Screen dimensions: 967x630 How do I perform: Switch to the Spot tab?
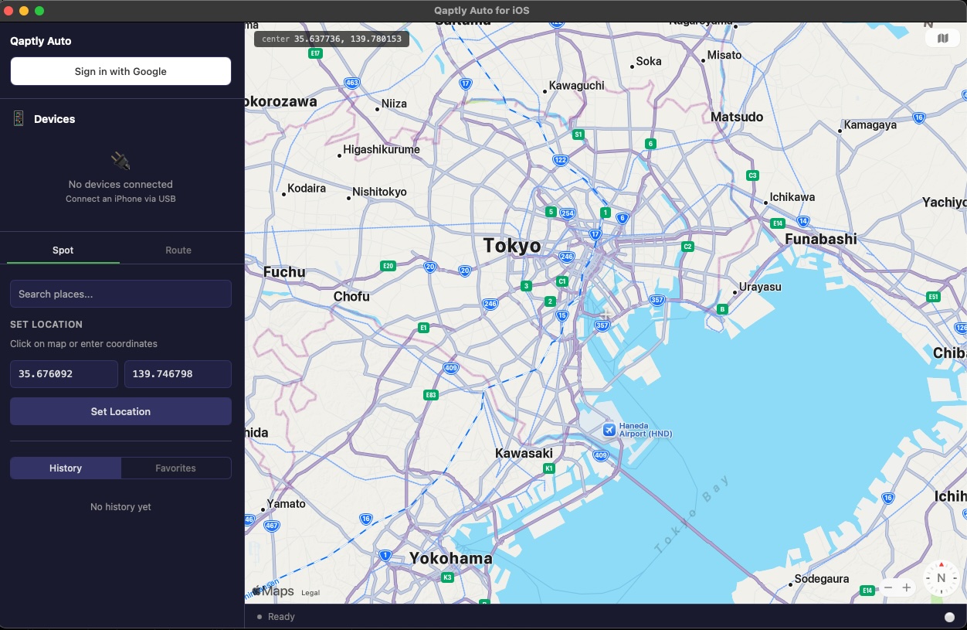[63, 250]
